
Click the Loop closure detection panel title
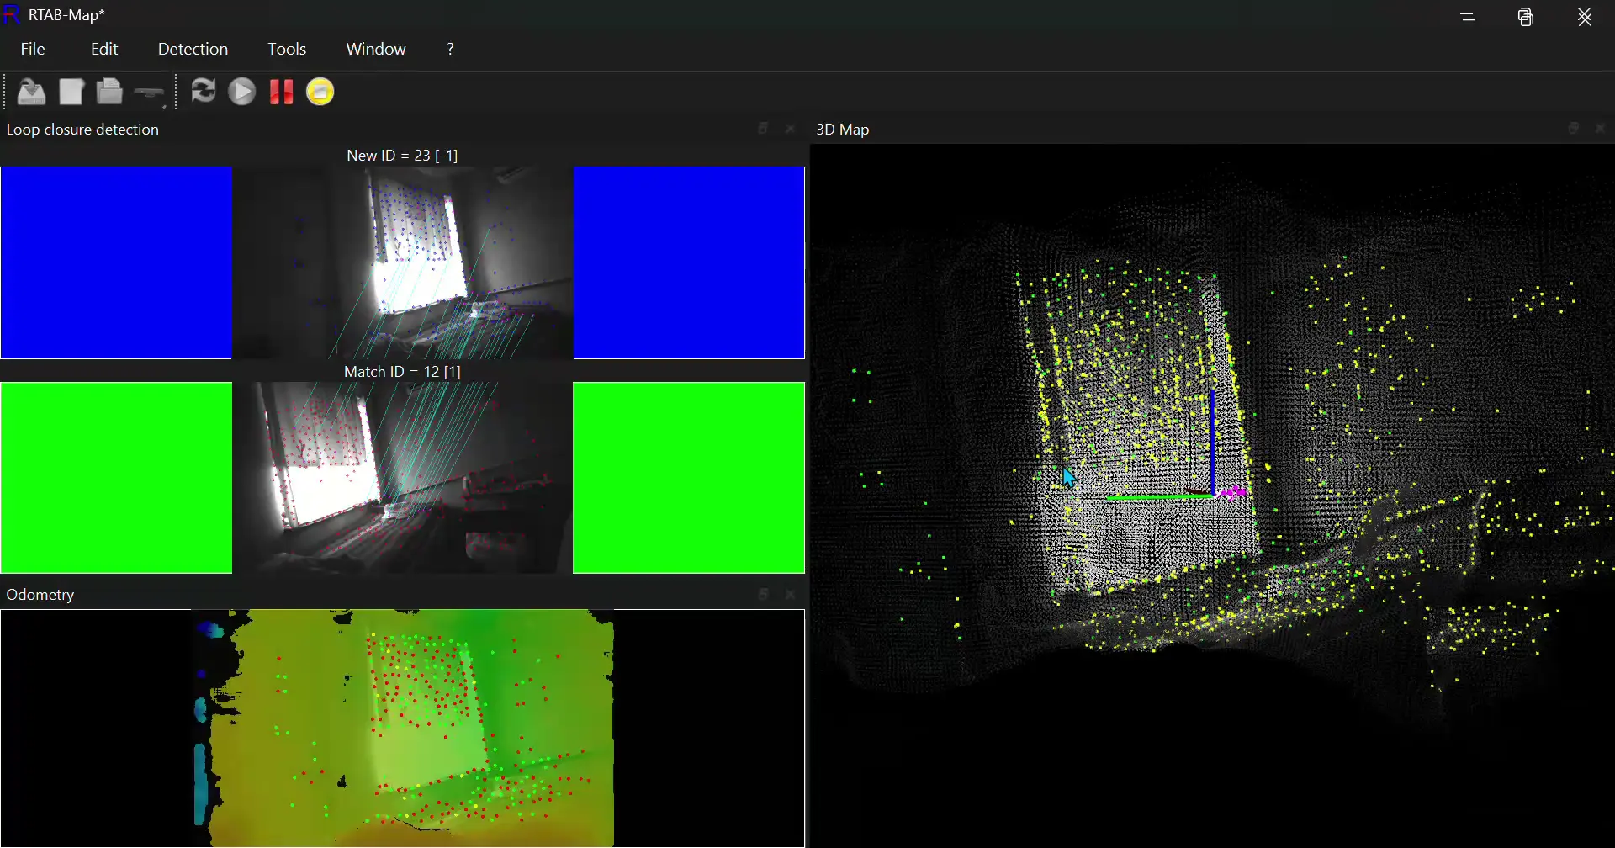click(82, 130)
